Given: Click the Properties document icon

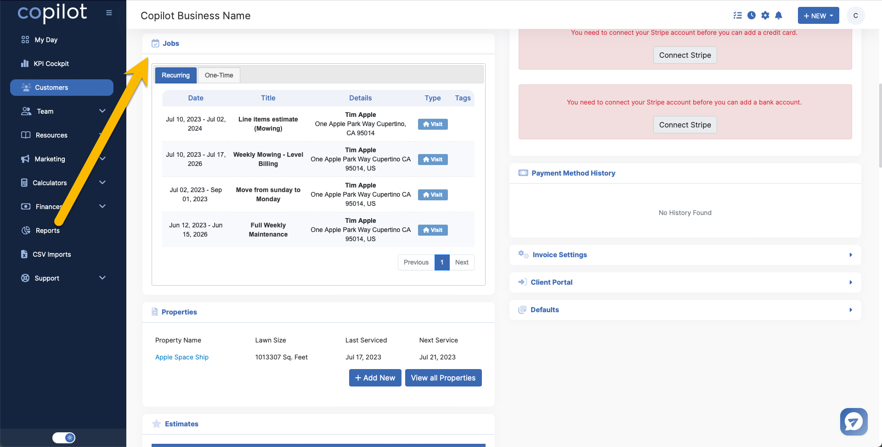Looking at the screenshot, I should 155,312.
